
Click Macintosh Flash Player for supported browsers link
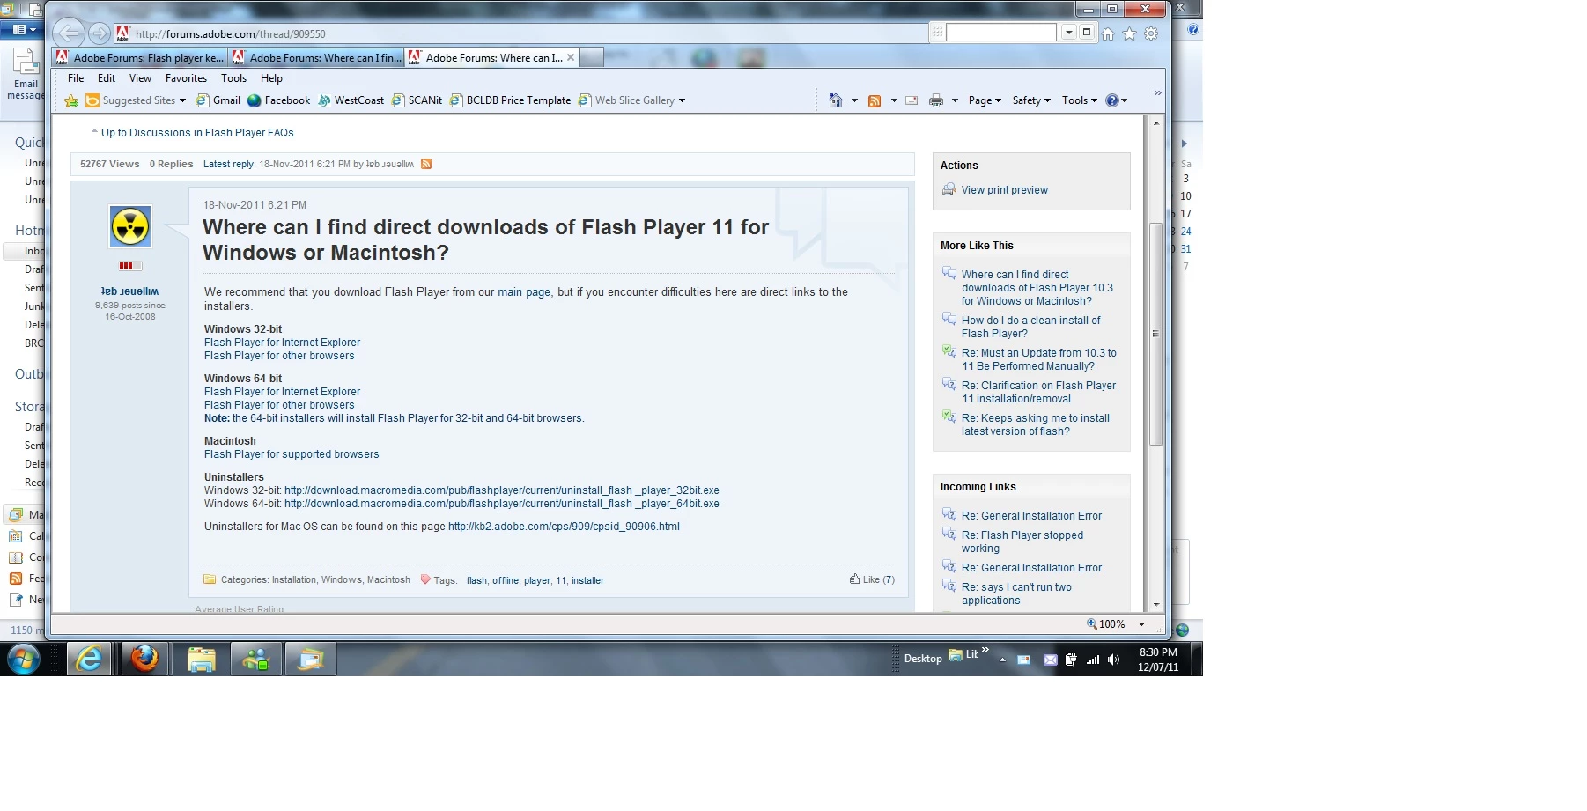coord(292,454)
